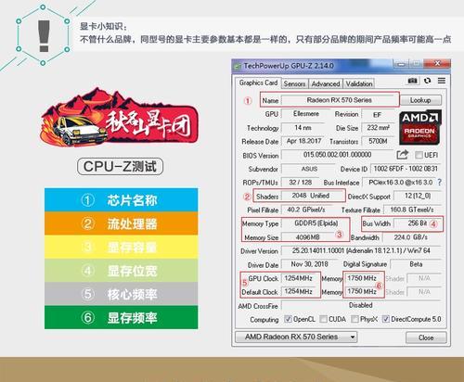Click the Bus Width 256 Bit value
This screenshot has width=464, height=382.
418,223
